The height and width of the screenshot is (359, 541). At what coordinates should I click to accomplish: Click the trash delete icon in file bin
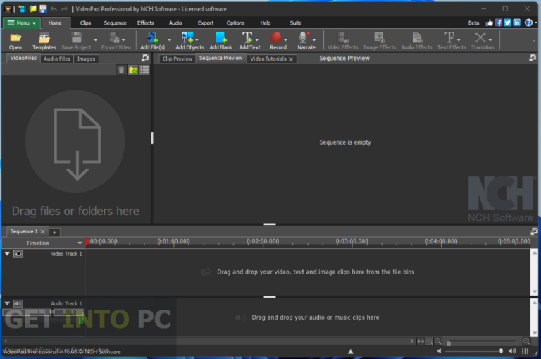click(x=121, y=70)
